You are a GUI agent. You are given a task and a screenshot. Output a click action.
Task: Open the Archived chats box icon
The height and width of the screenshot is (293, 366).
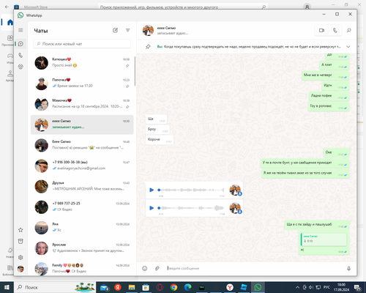pyautogui.click(x=20, y=241)
